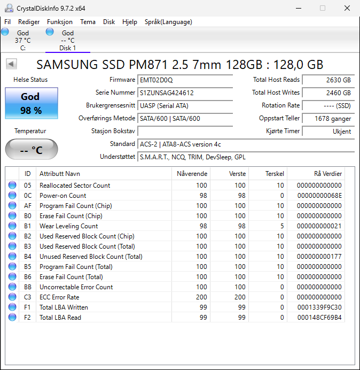Click status orb of Total LBA Written row

pyautogui.click(x=12, y=307)
